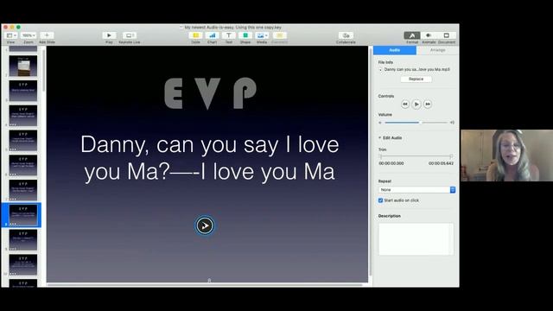Select slide 4 thumbnail in navigator
553x311 pixels.
[23, 116]
